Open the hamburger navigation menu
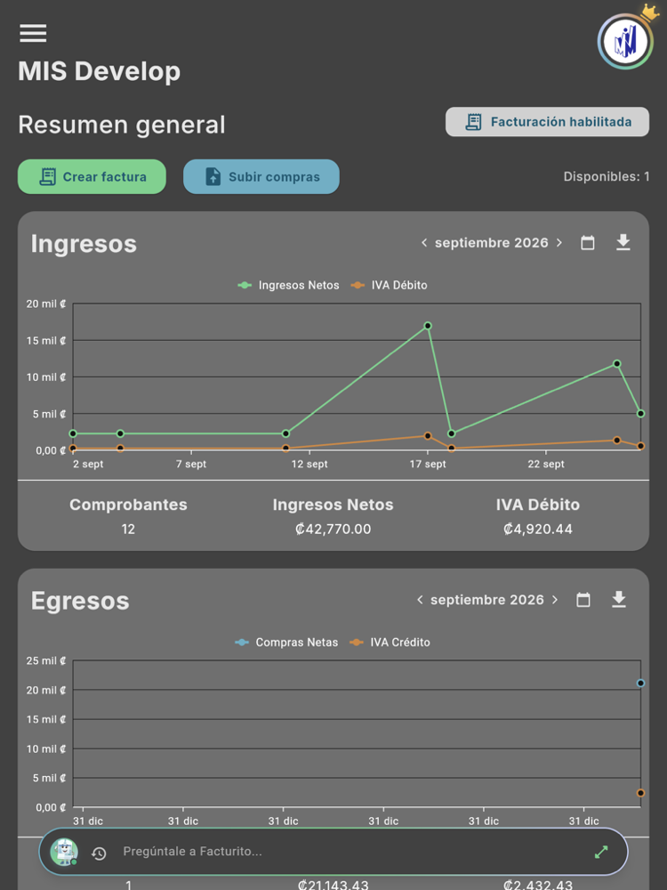 tap(33, 33)
